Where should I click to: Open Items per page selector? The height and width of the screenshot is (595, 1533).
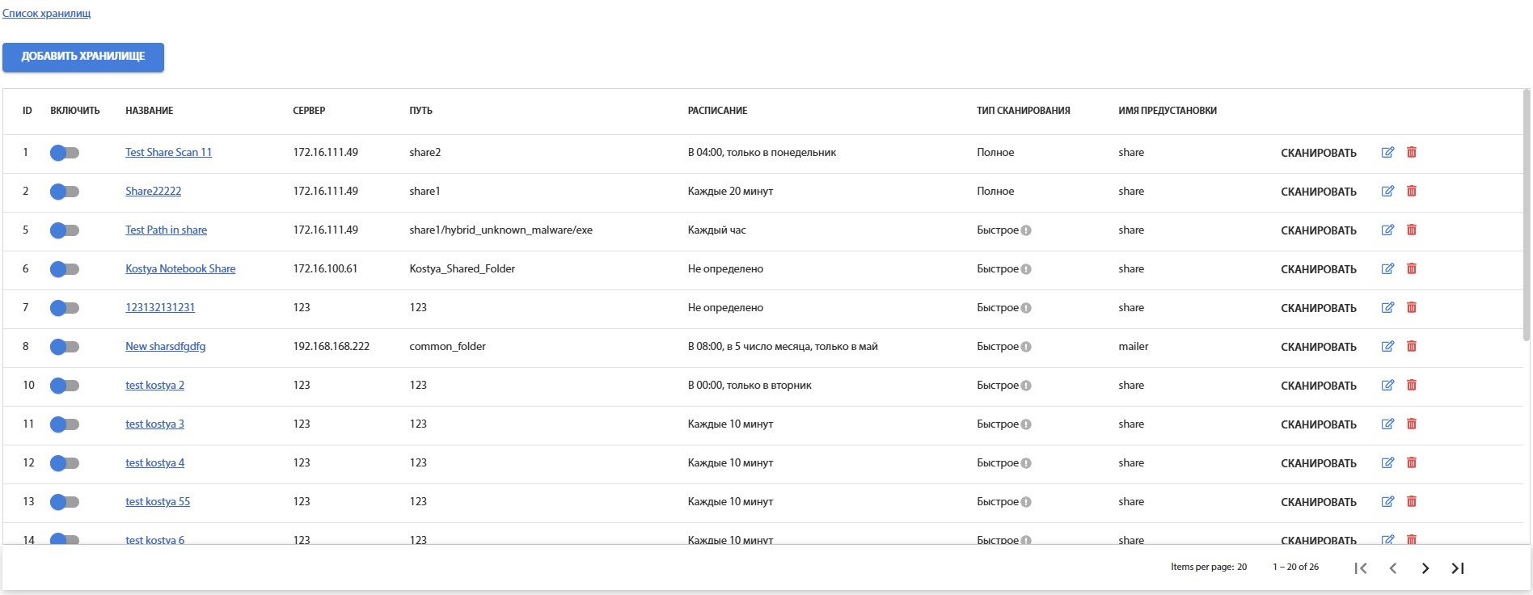click(1241, 567)
